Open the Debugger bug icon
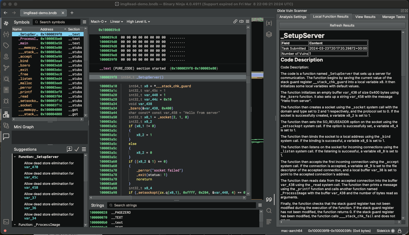409x235 pixels. 6,101
